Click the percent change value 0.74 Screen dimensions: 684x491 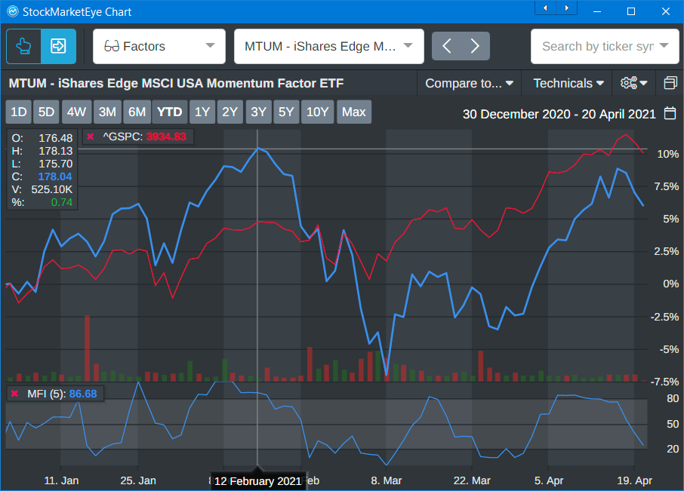coord(61,202)
